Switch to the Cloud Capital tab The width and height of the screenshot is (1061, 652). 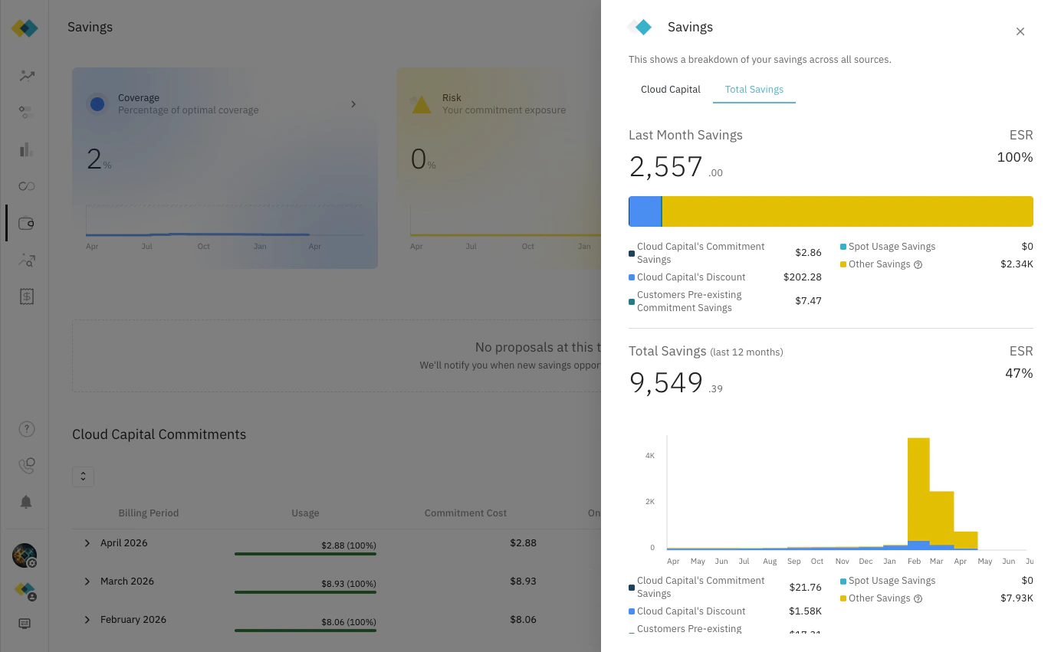pos(671,90)
